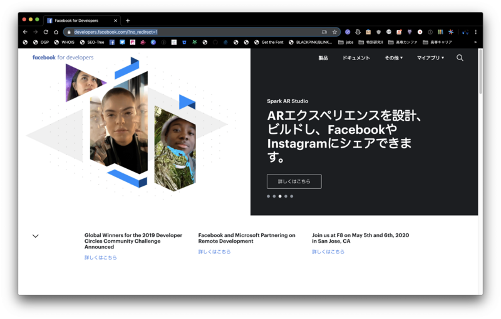Click the facebook for developers logo
Viewport: 501px width, 319px height.
tap(63, 58)
